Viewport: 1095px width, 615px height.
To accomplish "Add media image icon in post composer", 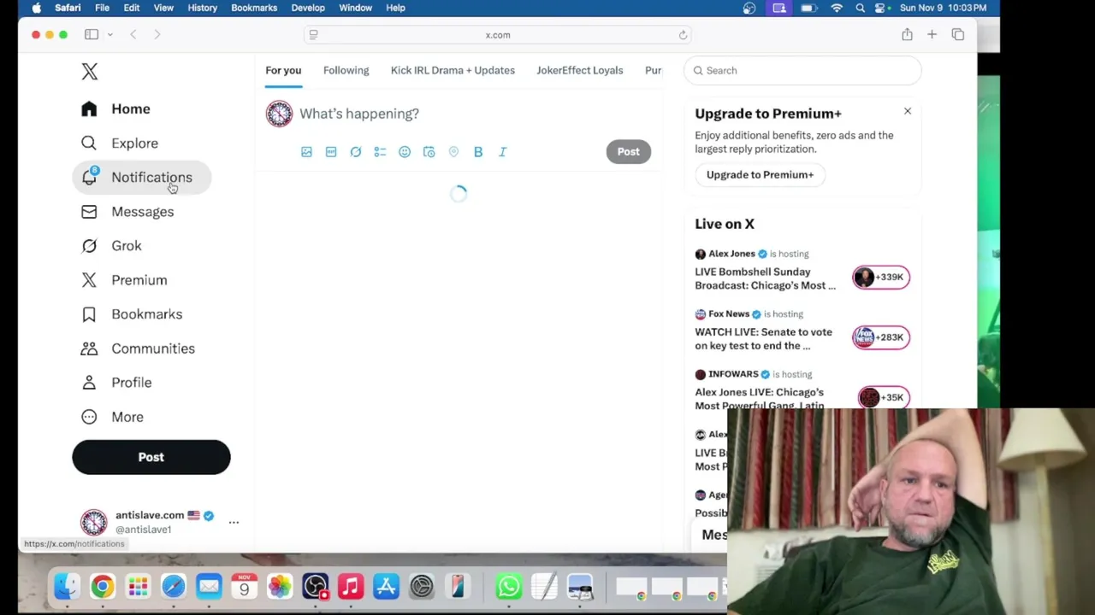I will (306, 152).
